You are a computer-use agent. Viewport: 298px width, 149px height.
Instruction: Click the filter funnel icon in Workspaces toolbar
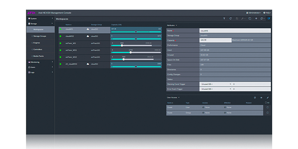[224, 19]
